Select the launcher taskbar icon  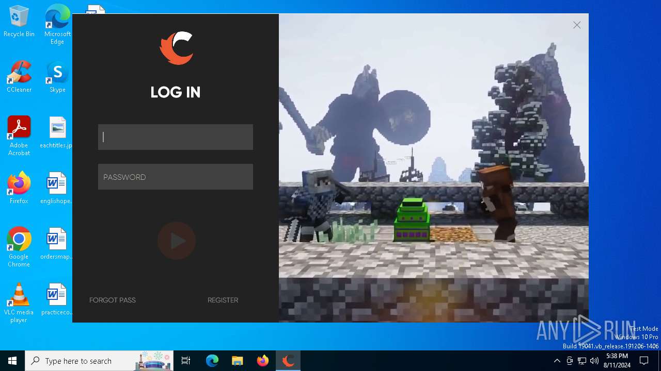[288, 361]
